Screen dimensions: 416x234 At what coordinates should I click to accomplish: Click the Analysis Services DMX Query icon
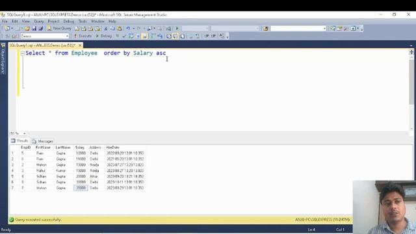[90, 29]
